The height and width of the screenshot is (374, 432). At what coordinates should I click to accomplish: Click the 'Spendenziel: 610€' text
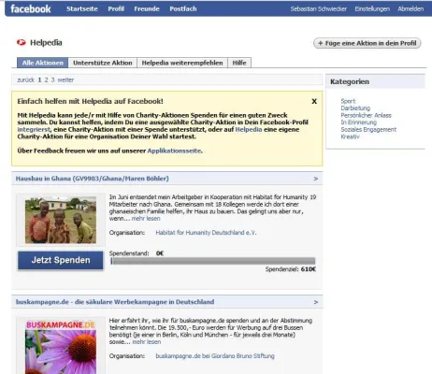pos(291,269)
